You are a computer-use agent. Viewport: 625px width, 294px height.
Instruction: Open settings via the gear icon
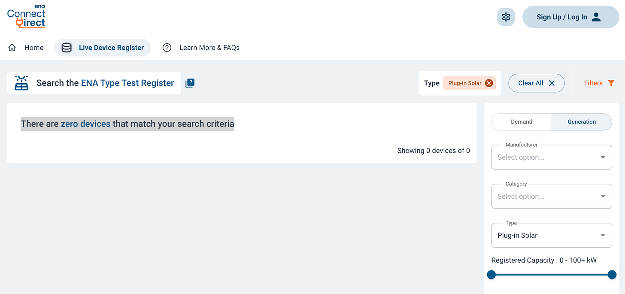(x=506, y=17)
